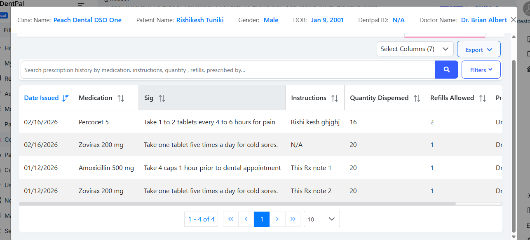Click the blue search magnifier button

point(446,70)
